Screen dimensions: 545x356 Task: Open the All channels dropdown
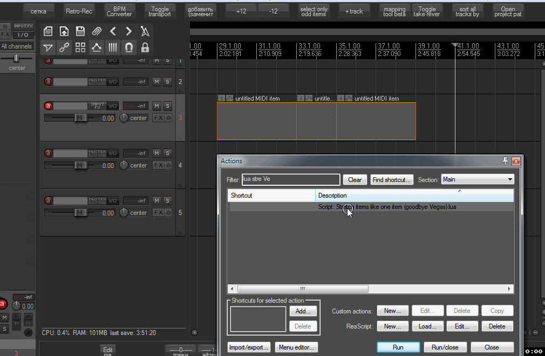(16, 46)
